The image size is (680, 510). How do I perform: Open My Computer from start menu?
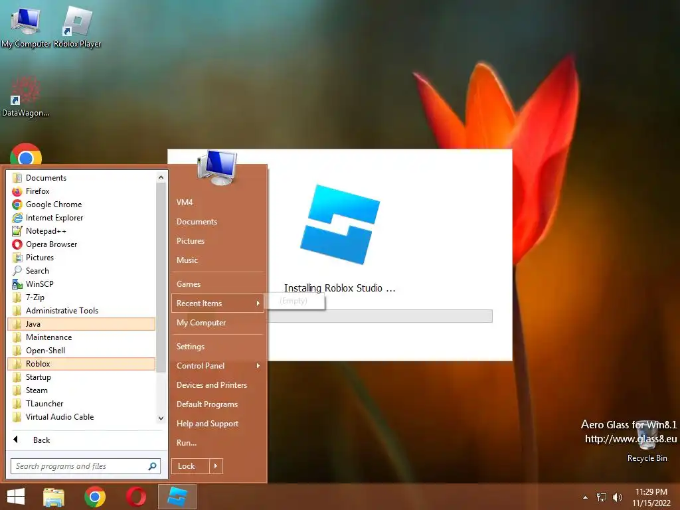tap(218, 323)
